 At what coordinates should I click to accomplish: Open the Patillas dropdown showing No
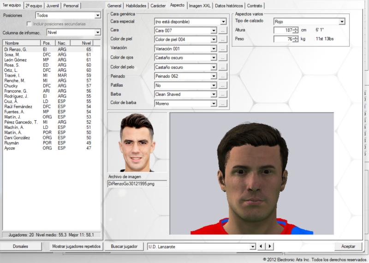pyautogui.click(x=214, y=85)
